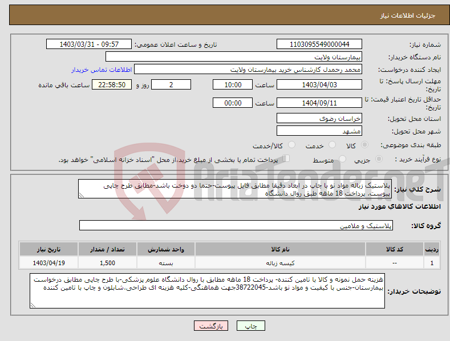This screenshot has height=341, width=450.
Task: Click the کد کالا column header
Action: point(395,249)
